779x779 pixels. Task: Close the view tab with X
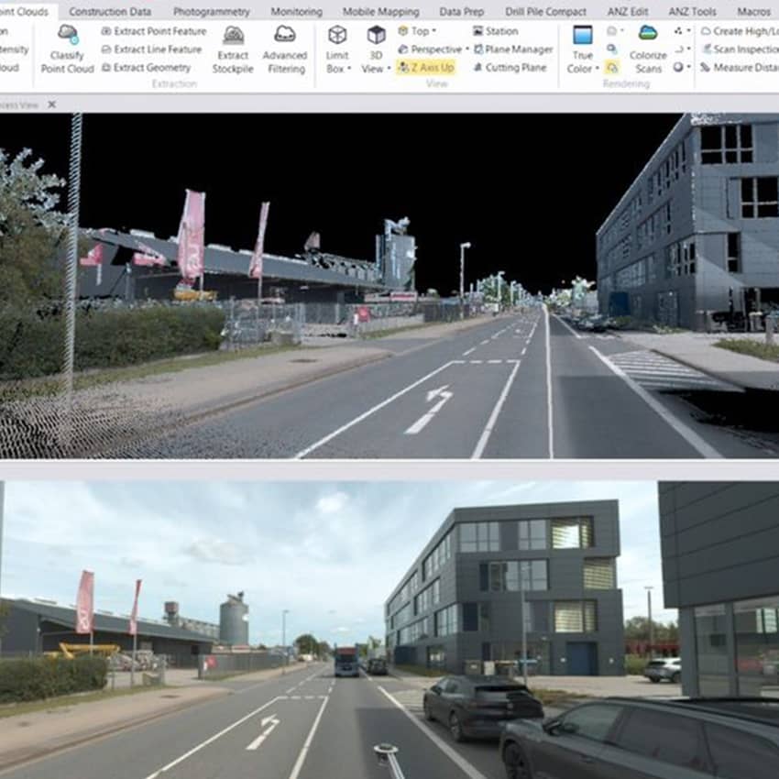[x=51, y=104]
